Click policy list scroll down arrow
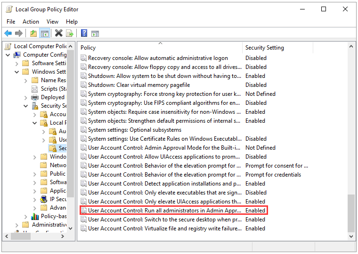Image resolution: width=358 pixels, height=254 pixels. (351, 237)
